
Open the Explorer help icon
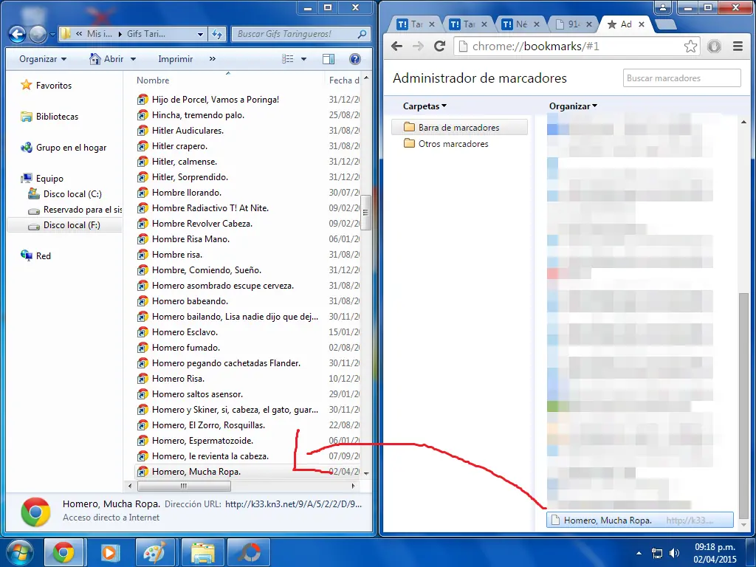point(355,59)
